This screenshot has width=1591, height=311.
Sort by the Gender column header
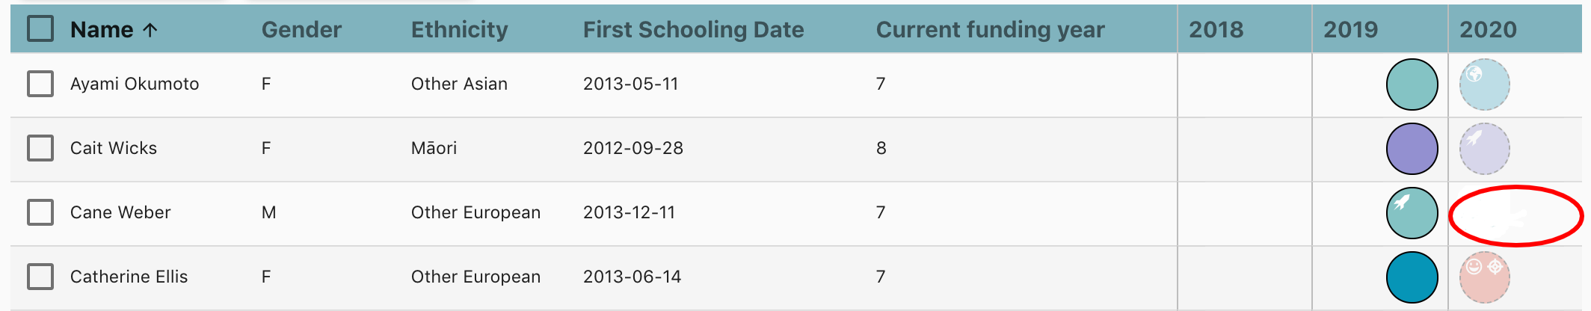click(x=301, y=29)
